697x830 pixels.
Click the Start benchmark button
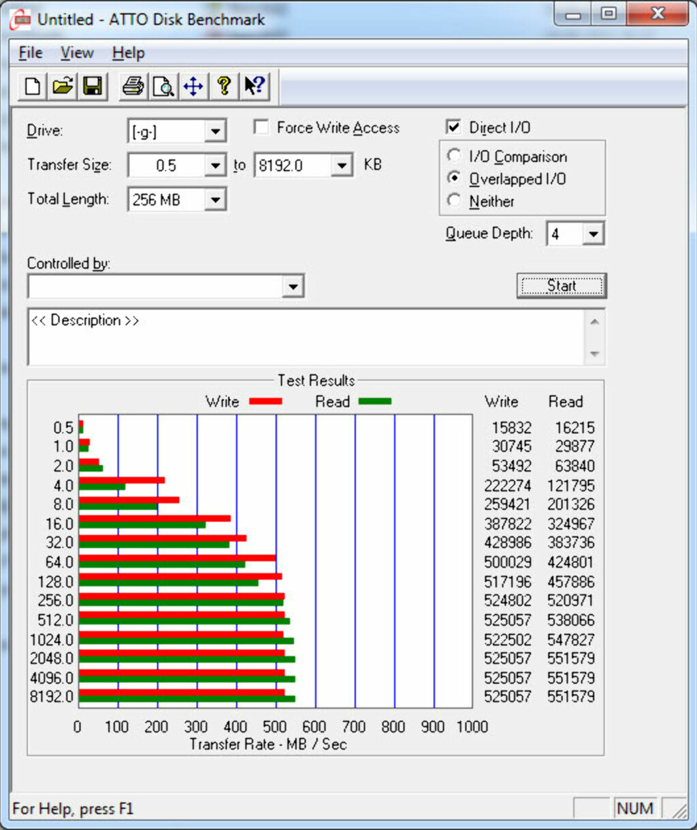562,286
